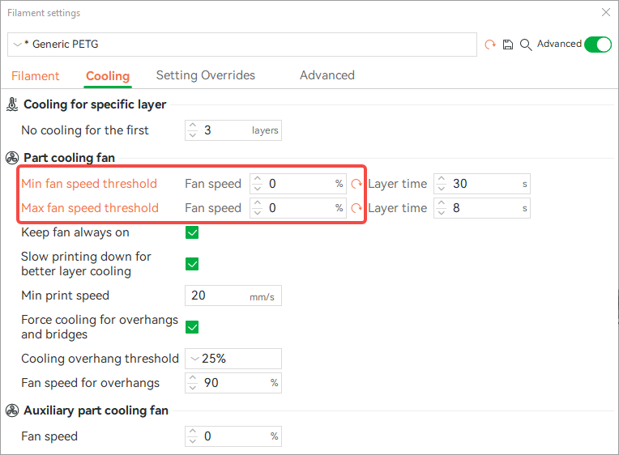Increase the No cooling for the first layers value
The image size is (619, 455).
193,125
